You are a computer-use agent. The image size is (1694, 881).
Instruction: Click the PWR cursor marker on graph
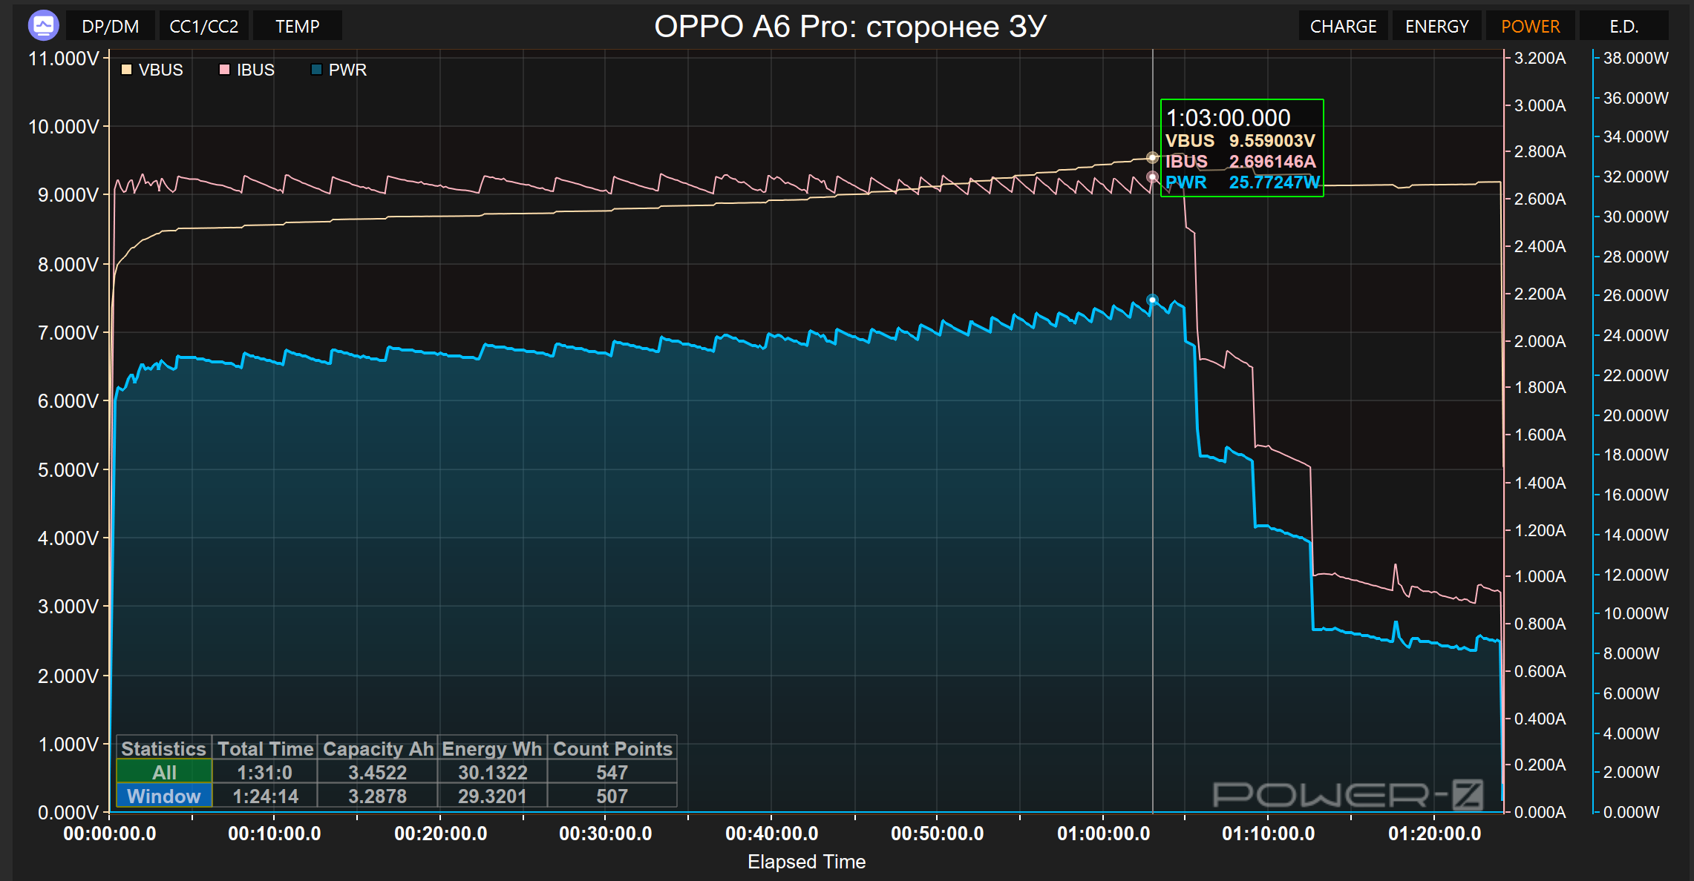point(1152,300)
